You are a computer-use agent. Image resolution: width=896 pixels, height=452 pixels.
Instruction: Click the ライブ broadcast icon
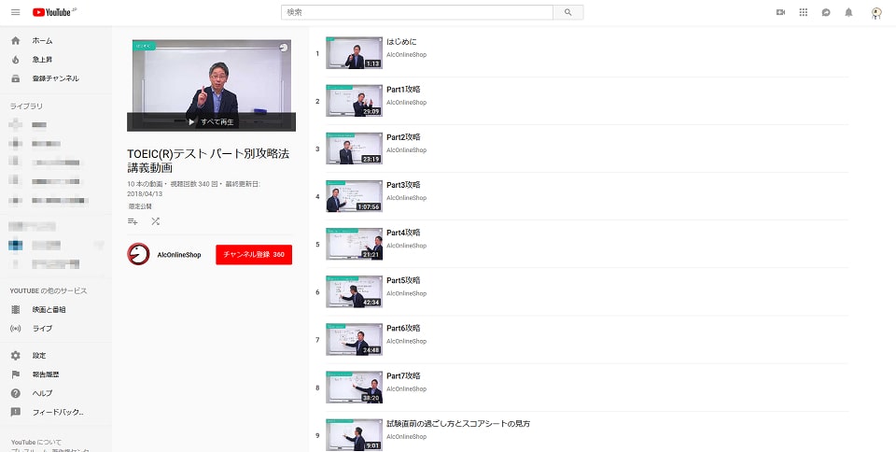click(x=16, y=328)
